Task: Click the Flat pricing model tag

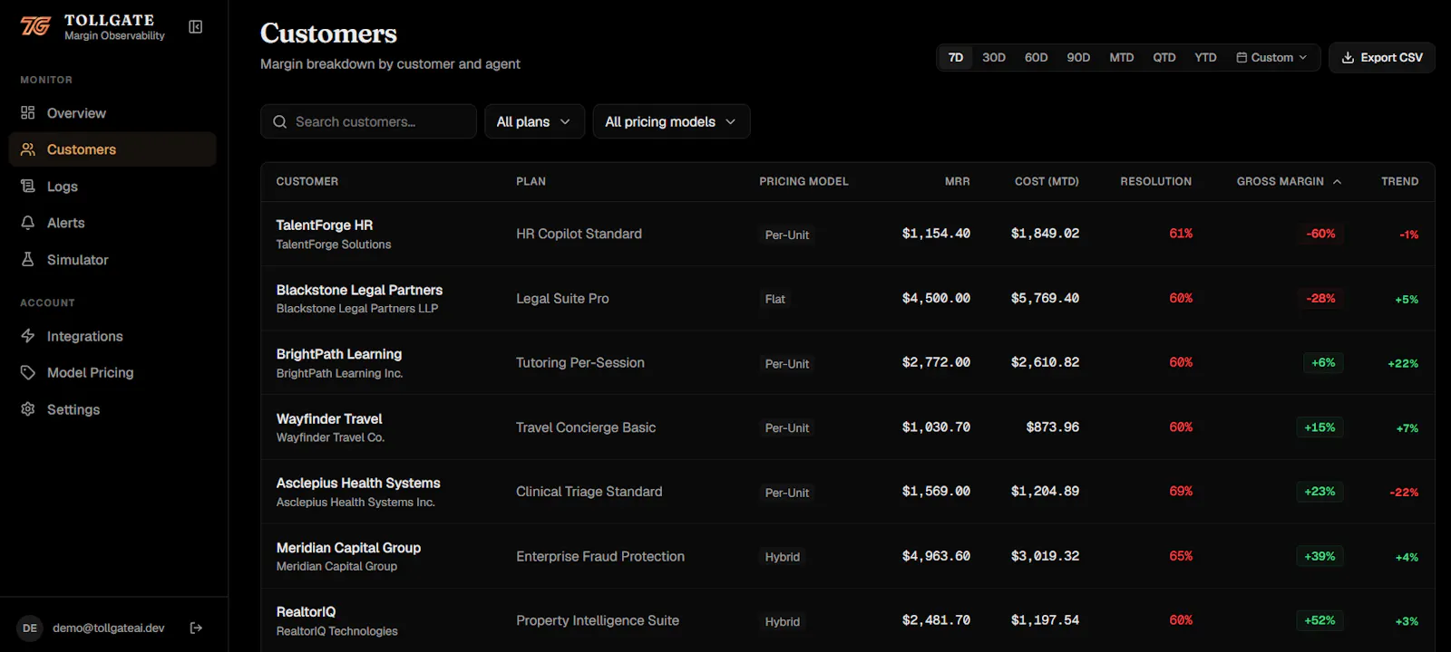Action: tap(774, 299)
